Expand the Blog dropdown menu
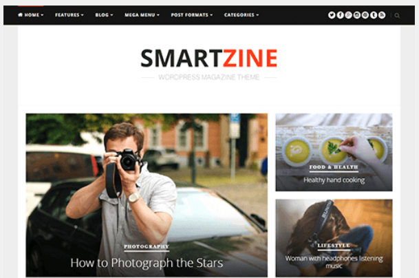419x278 pixels. coord(104,15)
